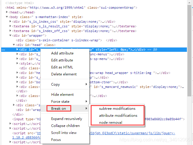This screenshot has height=145, width=193.
Task: Expand the s_is_result_css textarea
Action: tap(10, 26)
